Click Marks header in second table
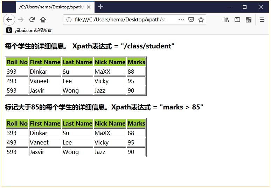 pyautogui.click(x=136, y=123)
